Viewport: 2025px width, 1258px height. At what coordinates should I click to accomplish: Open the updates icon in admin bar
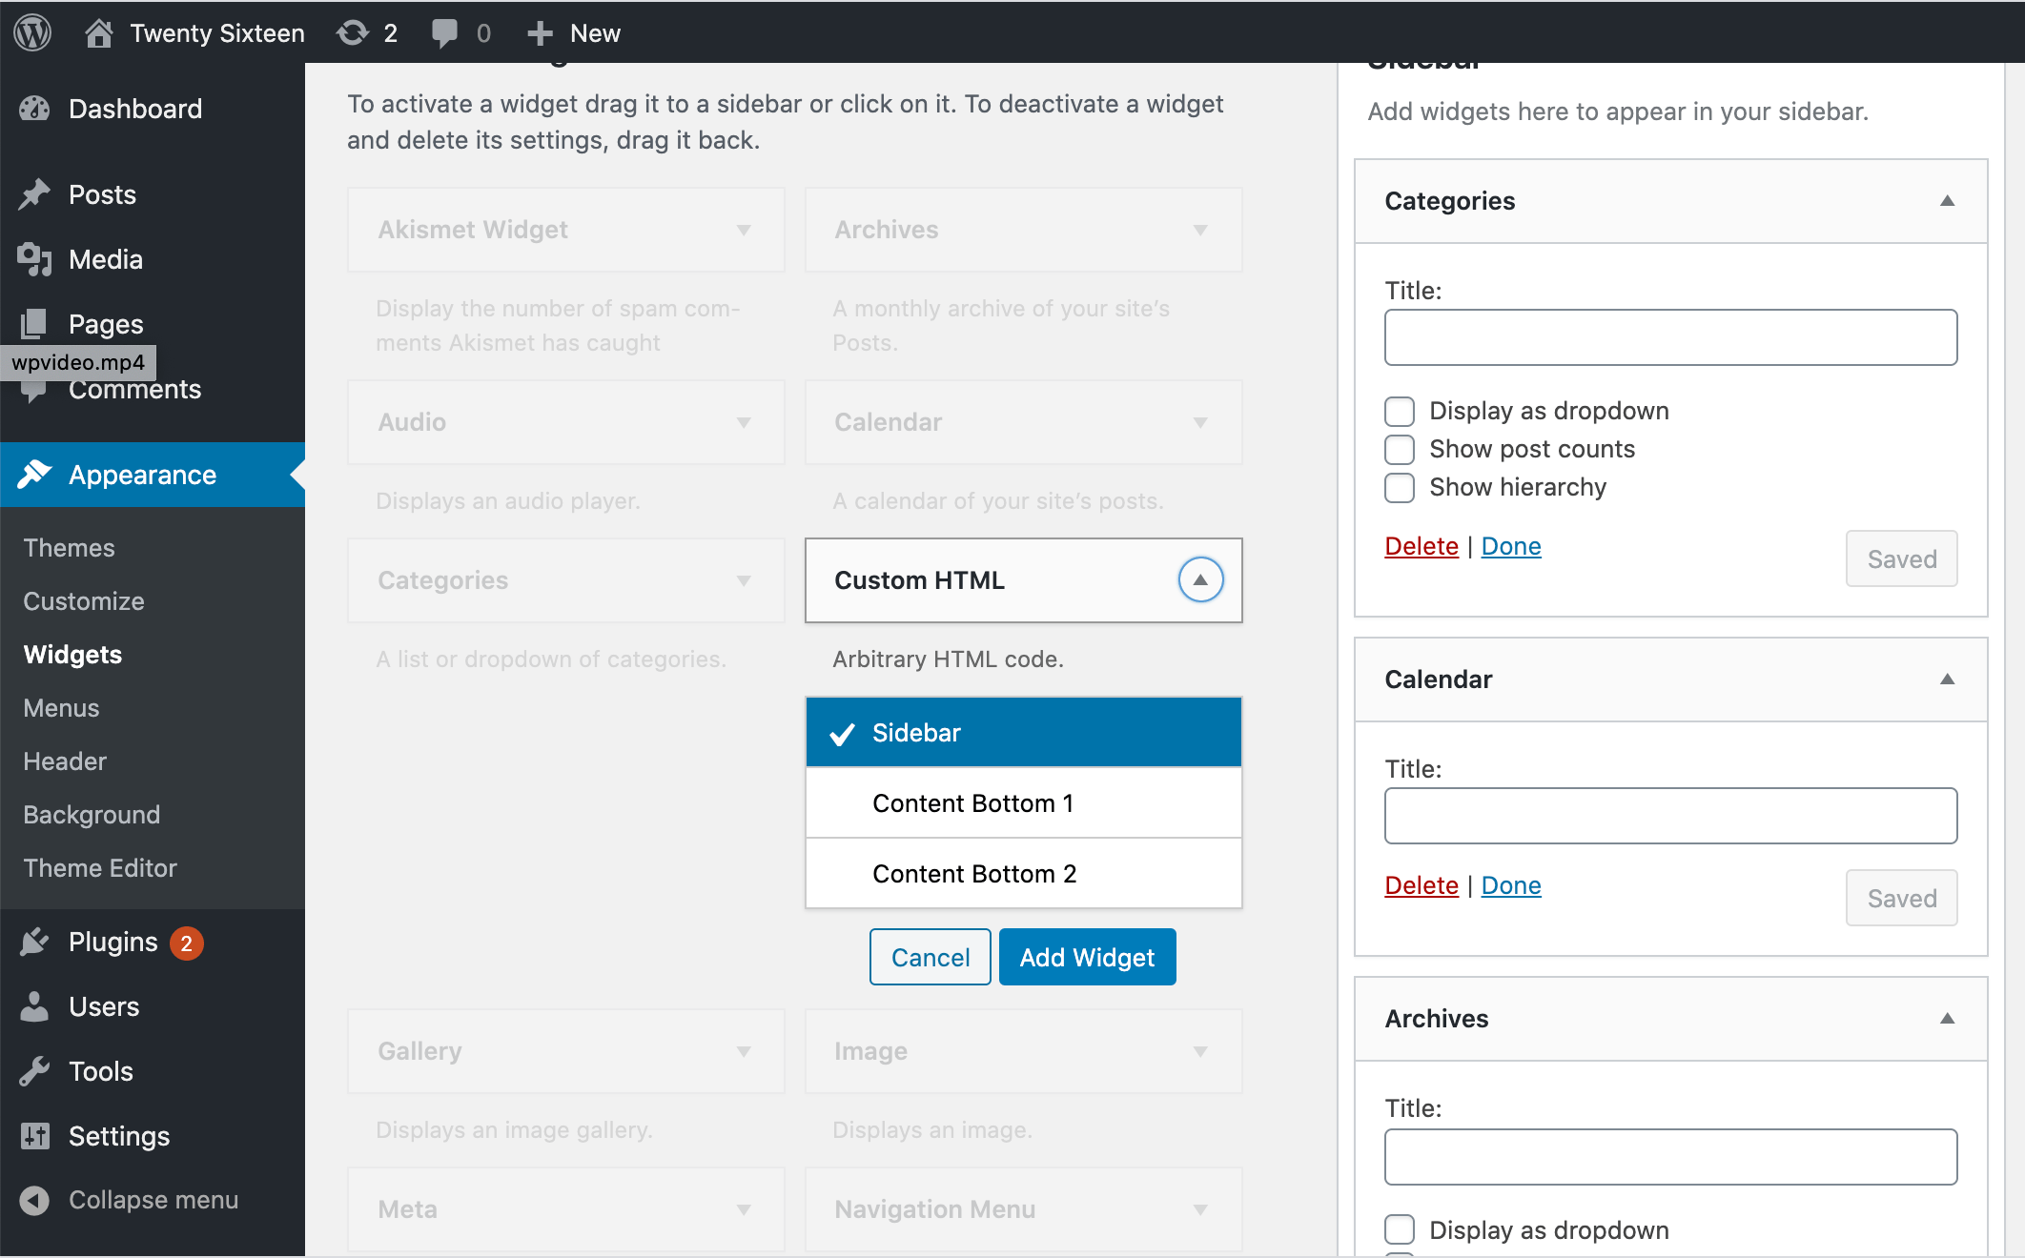(x=353, y=32)
